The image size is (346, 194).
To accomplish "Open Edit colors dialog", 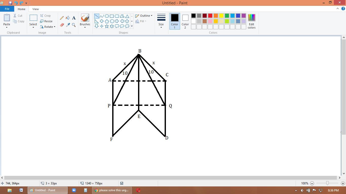I will (252, 21).
